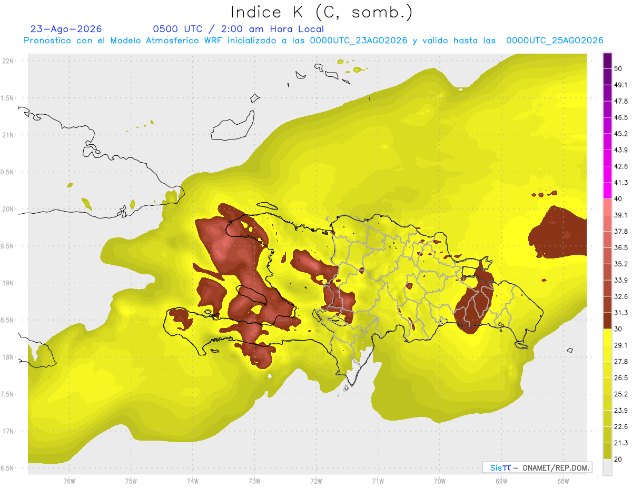Click the colorbar label '26.5'
632x488 pixels.
point(621,378)
